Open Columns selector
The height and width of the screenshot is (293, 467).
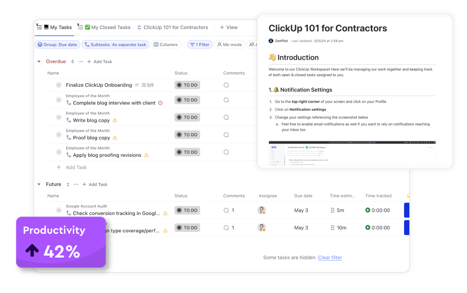point(166,45)
